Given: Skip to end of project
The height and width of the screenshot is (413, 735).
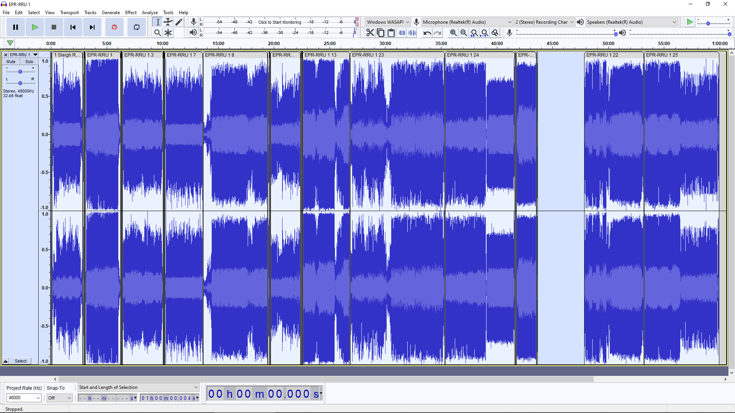Looking at the screenshot, I should tap(92, 27).
